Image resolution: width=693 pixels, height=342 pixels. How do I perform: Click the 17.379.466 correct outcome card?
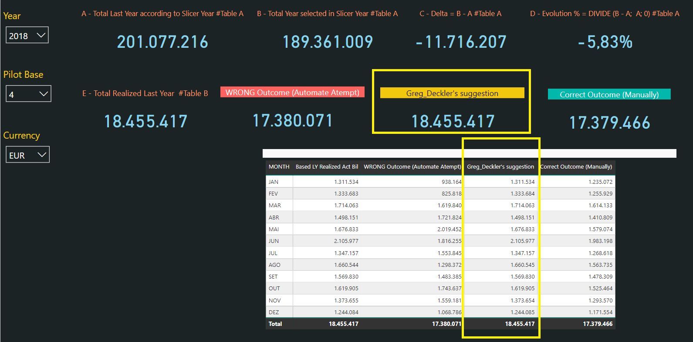coord(610,123)
